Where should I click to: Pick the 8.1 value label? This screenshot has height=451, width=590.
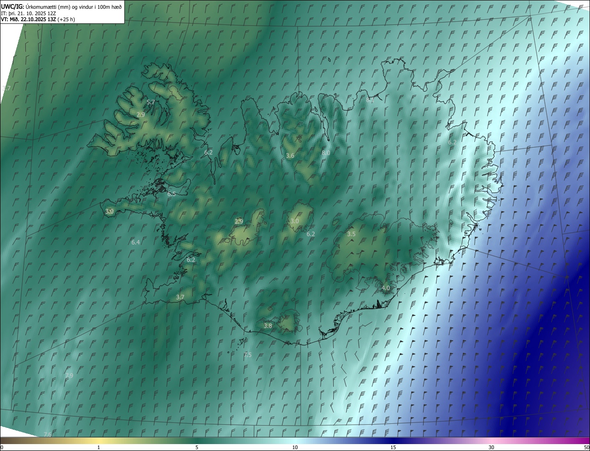(x=370, y=100)
